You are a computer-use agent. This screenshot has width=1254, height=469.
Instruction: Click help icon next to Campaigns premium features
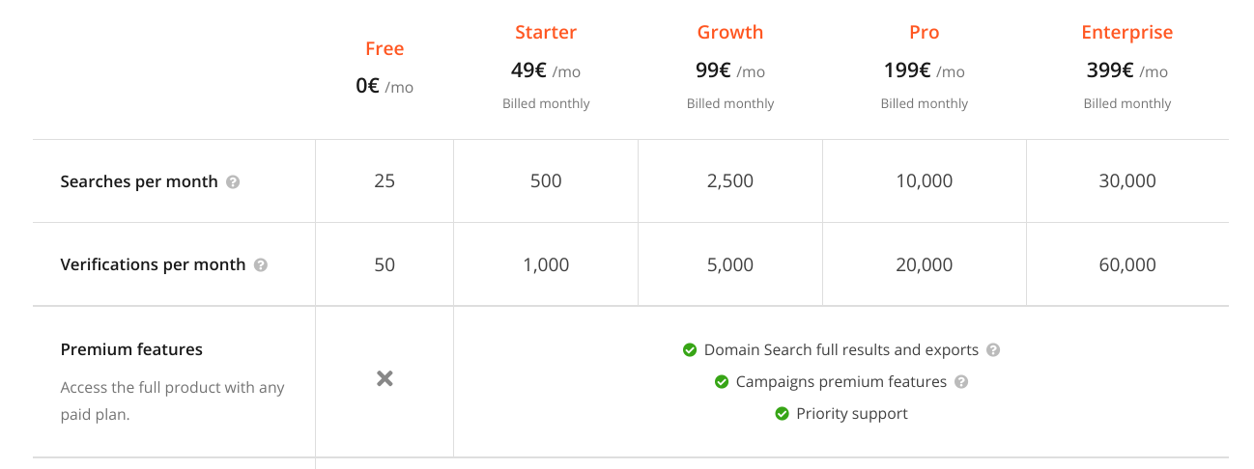(x=961, y=382)
